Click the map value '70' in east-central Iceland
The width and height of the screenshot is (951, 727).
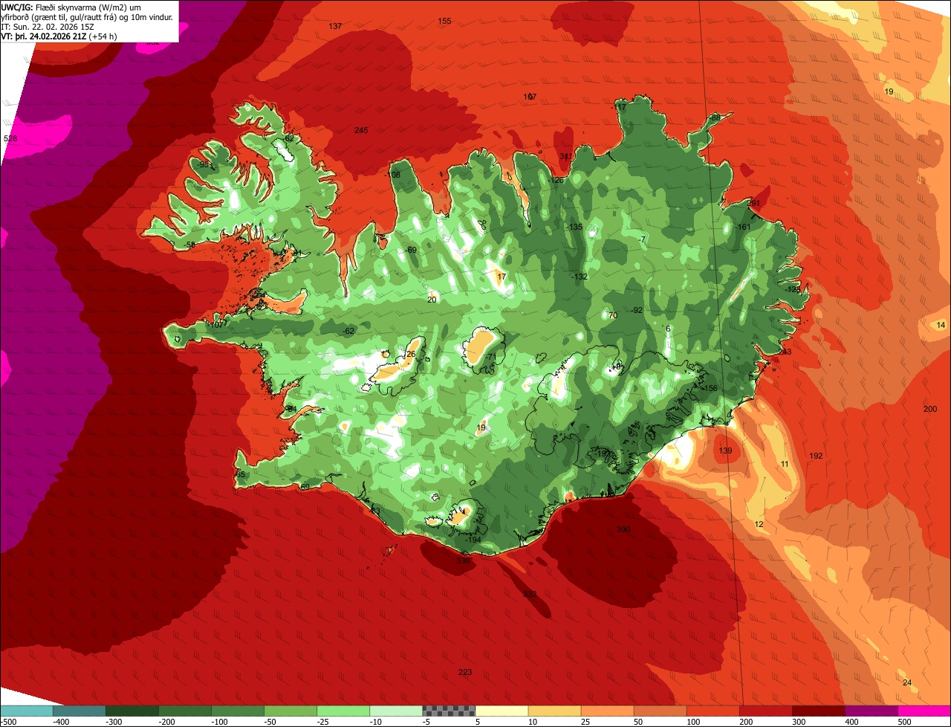pyautogui.click(x=613, y=315)
